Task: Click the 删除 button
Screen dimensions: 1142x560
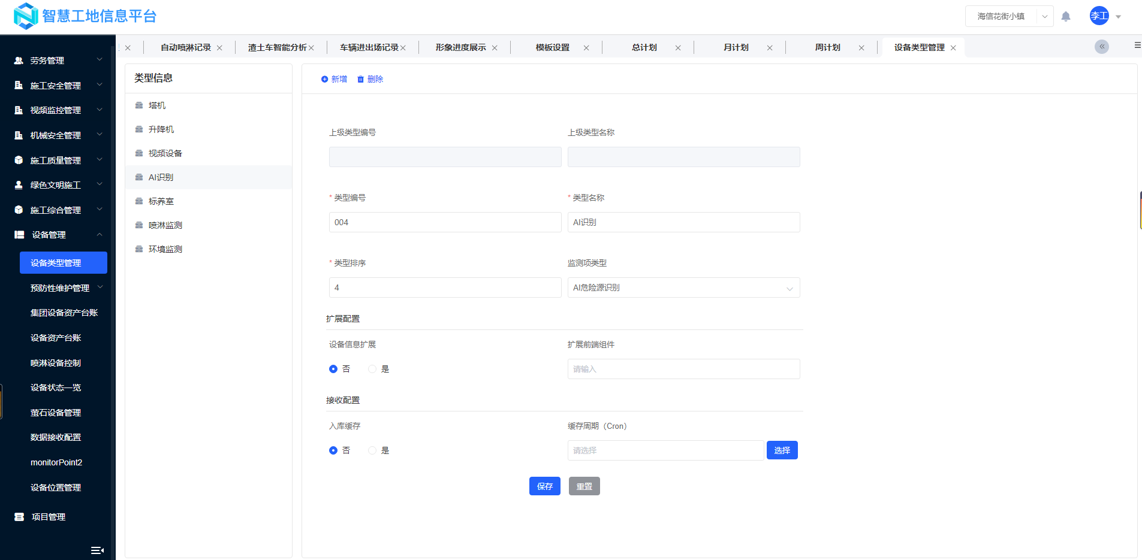Action: pyautogui.click(x=370, y=79)
